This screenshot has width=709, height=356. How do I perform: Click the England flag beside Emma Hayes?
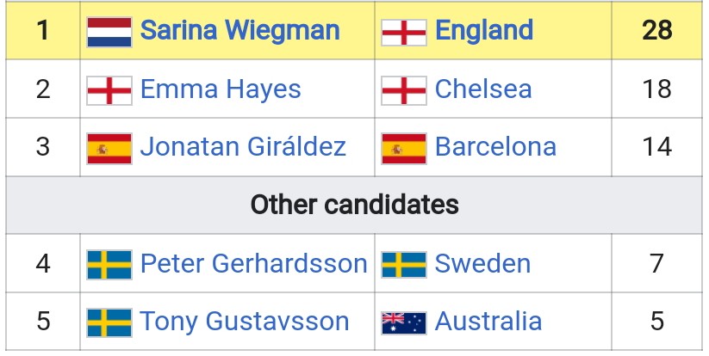pos(109,89)
